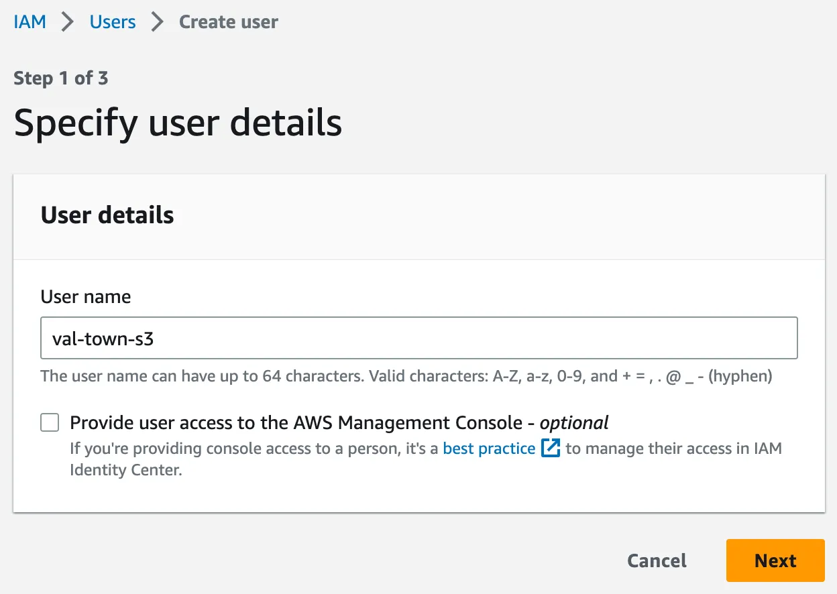Click the IAM breadcrumb link
The height and width of the screenshot is (594, 837).
pos(30,22)
